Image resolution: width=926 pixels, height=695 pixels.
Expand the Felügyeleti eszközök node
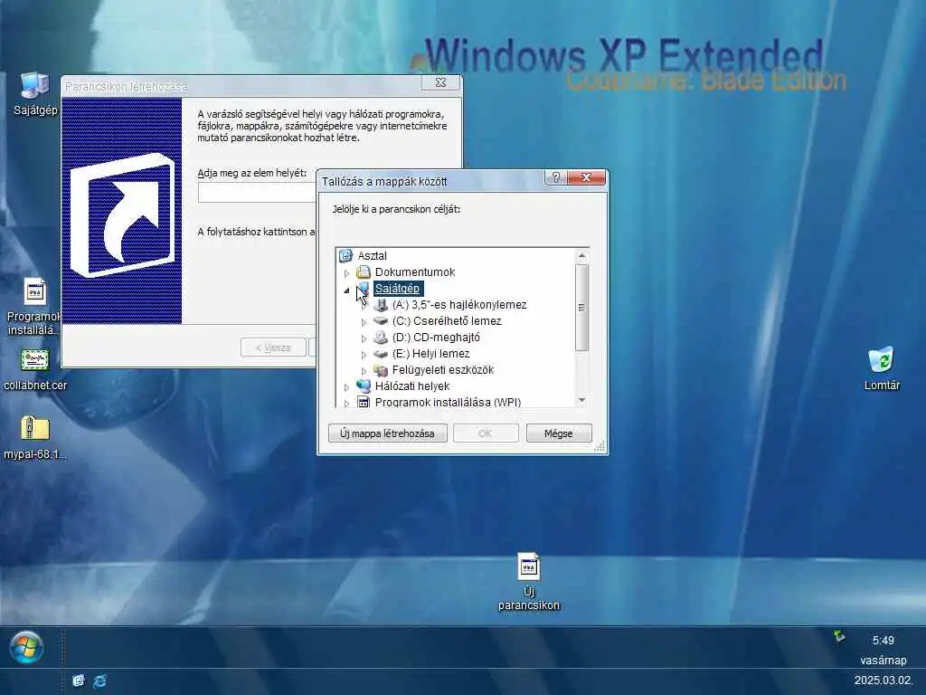pos(364,370)
